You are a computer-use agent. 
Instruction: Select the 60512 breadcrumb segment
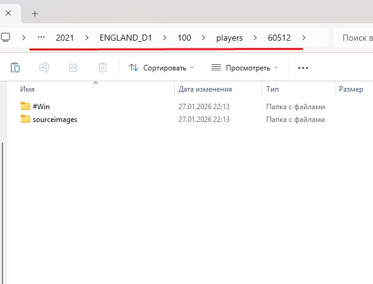tap(279, 38)
